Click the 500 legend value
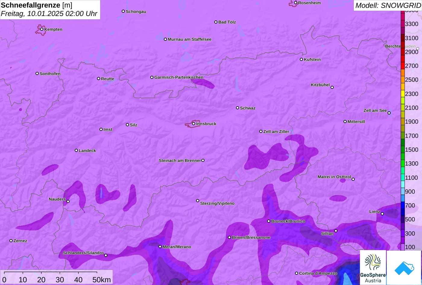This screenshot has height=285, width=422. (410, 220)
